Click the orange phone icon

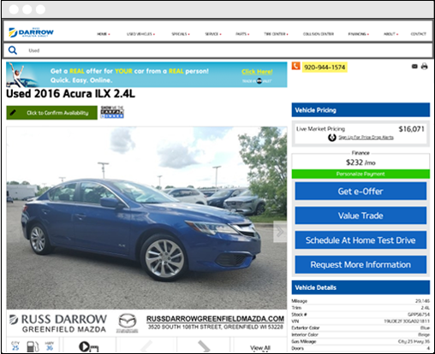(x=295, y=66)
